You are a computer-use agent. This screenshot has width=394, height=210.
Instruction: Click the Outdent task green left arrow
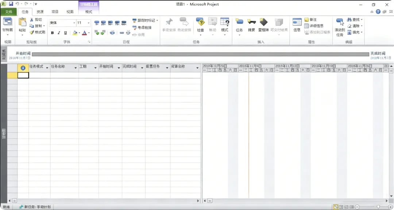tap(97, 33)
